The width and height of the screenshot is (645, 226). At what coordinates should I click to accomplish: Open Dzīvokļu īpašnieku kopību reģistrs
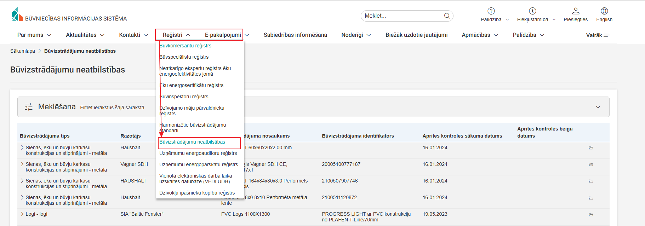click(197, 193)
